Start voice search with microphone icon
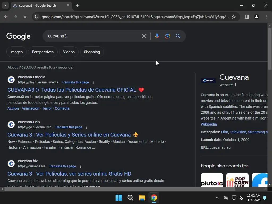Image resolution: width=272 pixels, height=204 pixels. point(157,36)
